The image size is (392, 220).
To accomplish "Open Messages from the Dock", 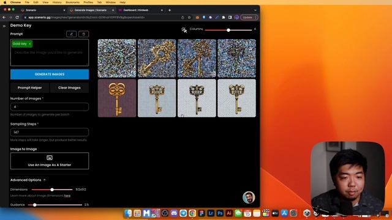I will tap(238, 213).
